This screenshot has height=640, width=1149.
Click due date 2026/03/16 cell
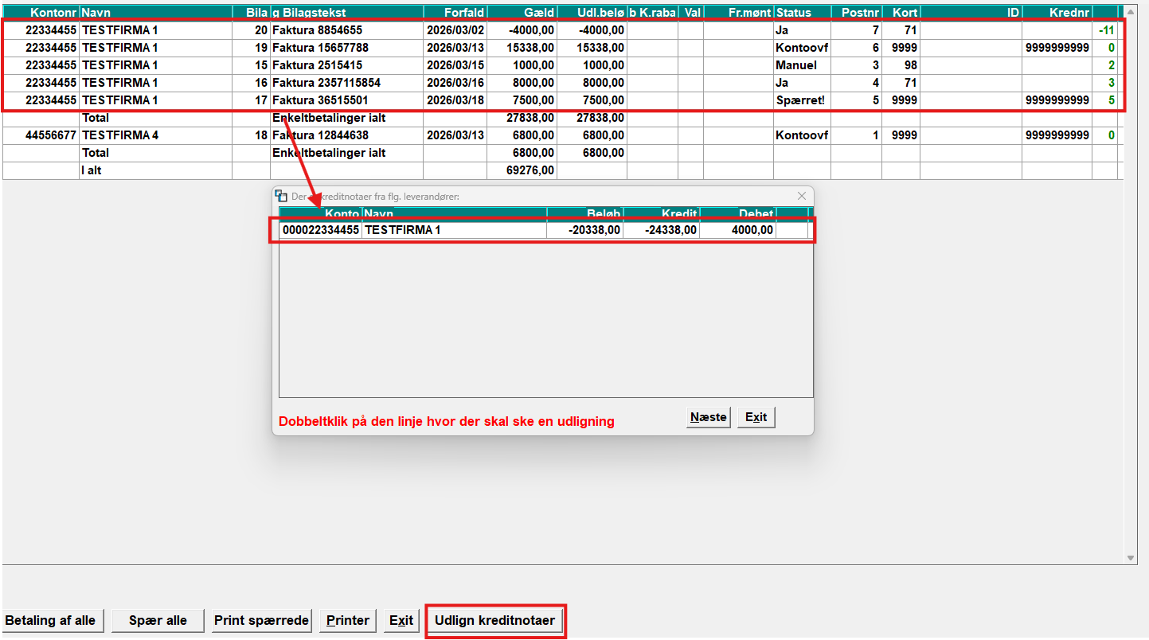tap(455, 83)
